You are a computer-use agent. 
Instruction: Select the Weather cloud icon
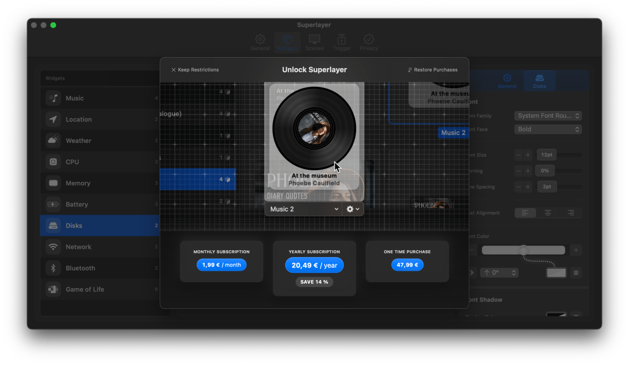click(53, 140)
